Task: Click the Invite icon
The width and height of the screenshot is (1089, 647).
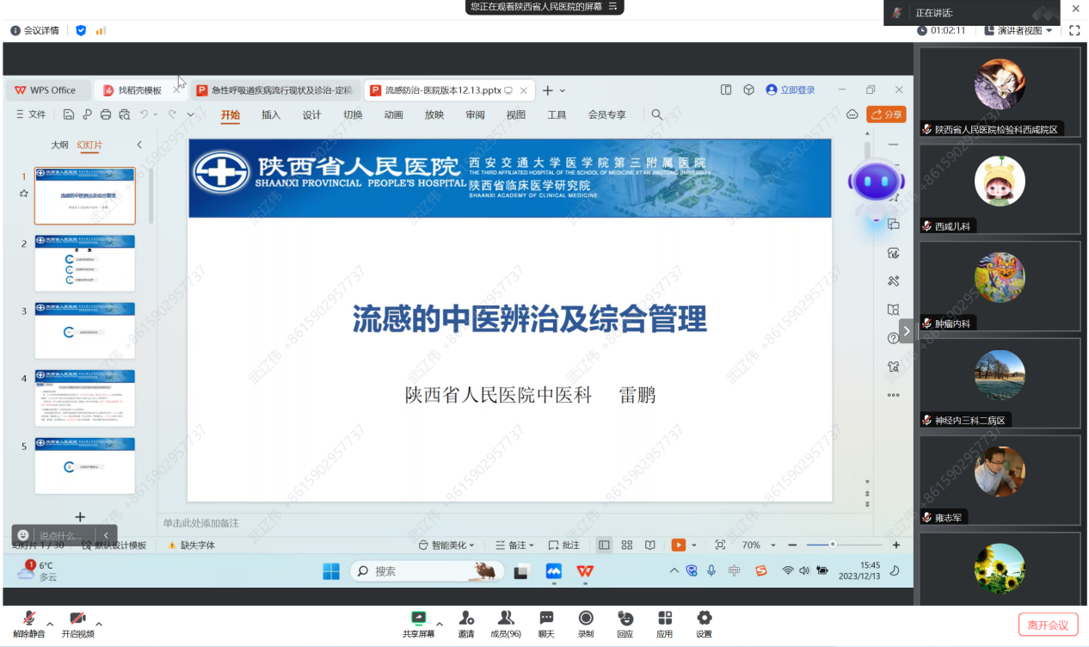Action: tap(466, 619)
